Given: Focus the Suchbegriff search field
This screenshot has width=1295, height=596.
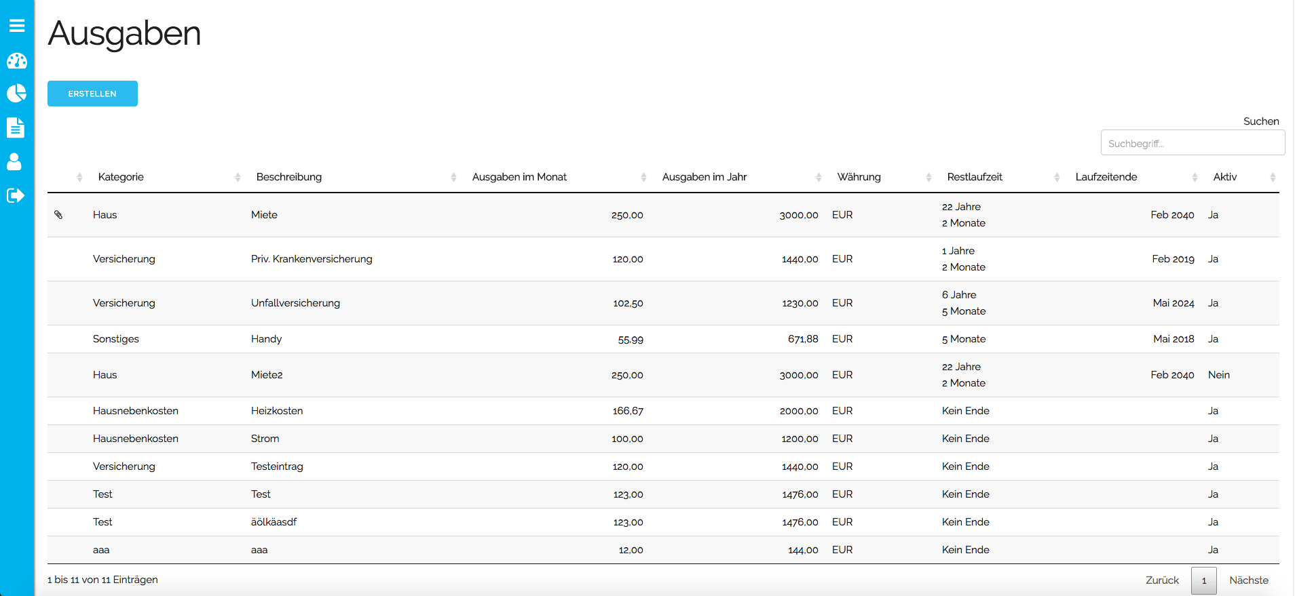Looking at the screenshot, I should [1193, 143].
